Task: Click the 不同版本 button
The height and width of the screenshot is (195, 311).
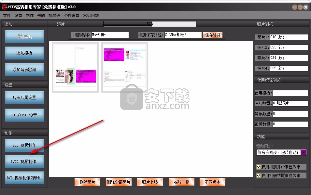Action: pyautogui.click(x=212, y=182)
